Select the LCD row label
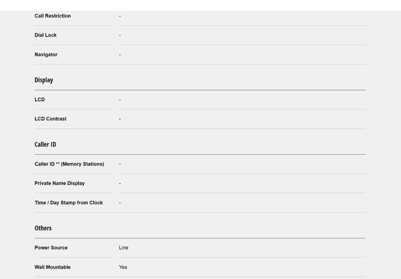Viewport: 401px width, 279px height. [40, 100]
